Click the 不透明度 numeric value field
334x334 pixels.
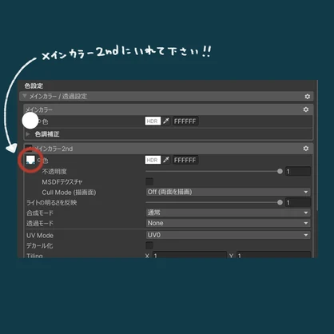tap(298, 171)
